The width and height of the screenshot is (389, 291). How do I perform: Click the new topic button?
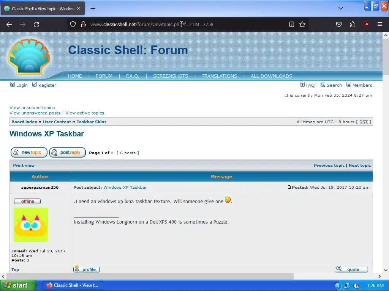tap(29, 152)
